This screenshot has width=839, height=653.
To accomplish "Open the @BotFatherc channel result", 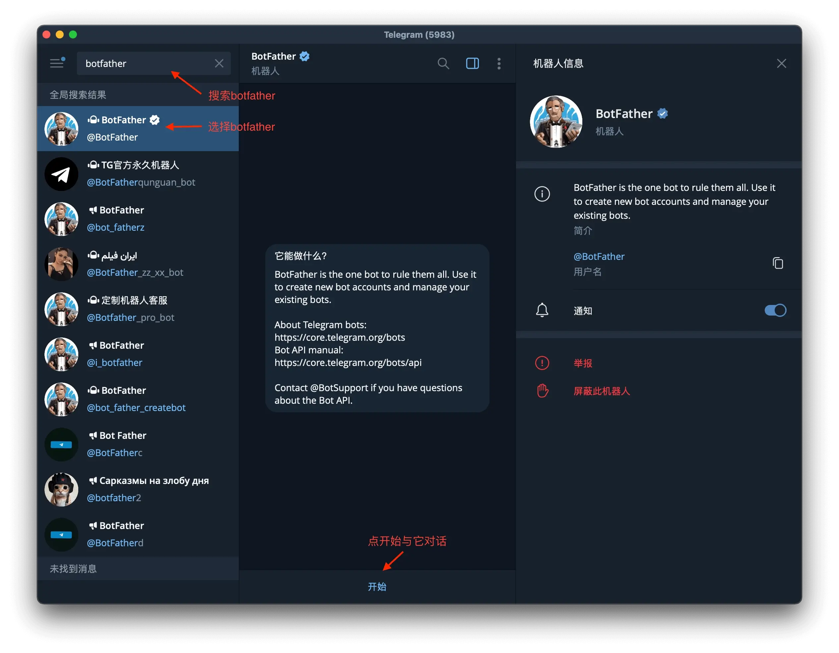I will click(138, 444).
